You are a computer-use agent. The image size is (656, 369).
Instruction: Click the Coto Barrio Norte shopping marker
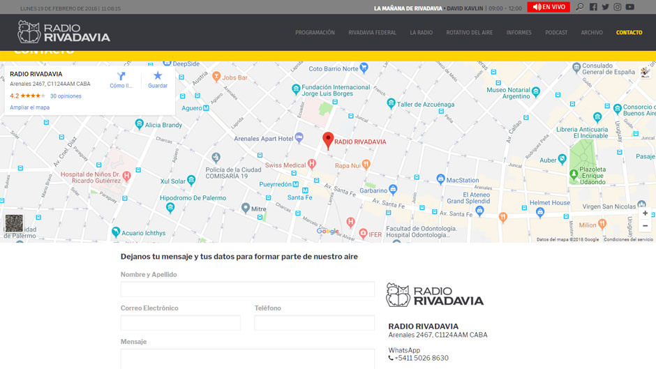pos(364,68)
